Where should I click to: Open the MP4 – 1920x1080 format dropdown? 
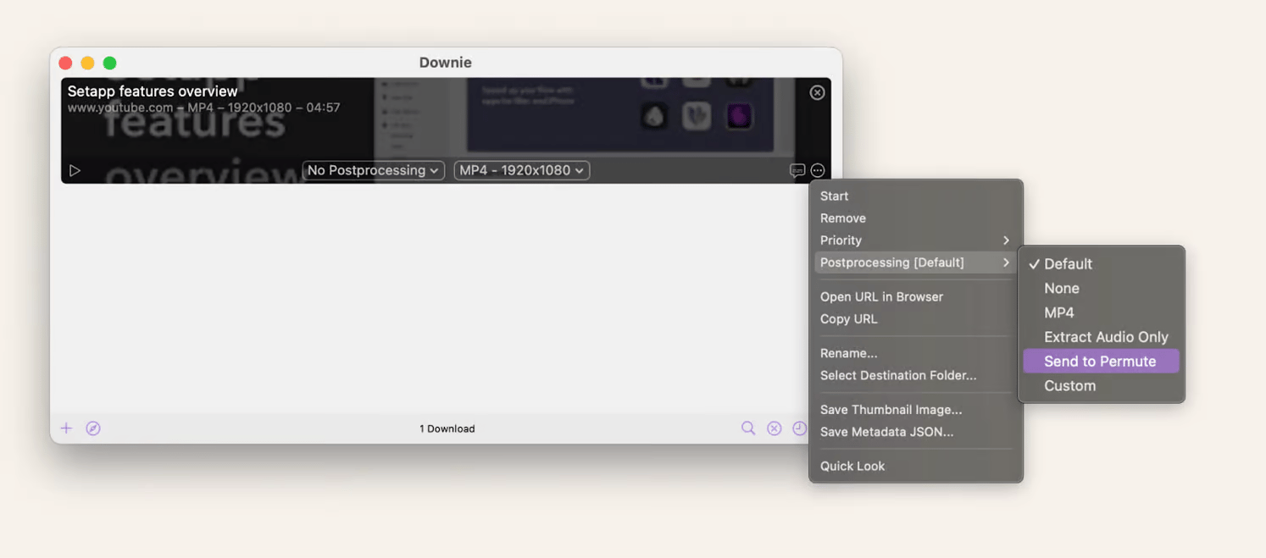[521, 170]
